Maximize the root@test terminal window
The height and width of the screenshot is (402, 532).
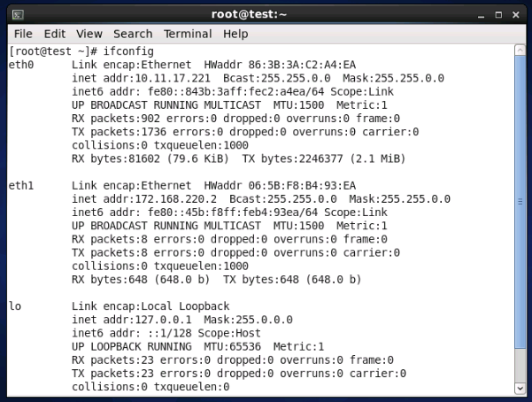point(498,15)
